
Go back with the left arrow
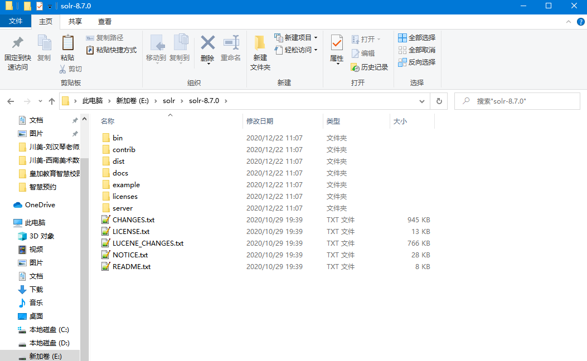11,101
